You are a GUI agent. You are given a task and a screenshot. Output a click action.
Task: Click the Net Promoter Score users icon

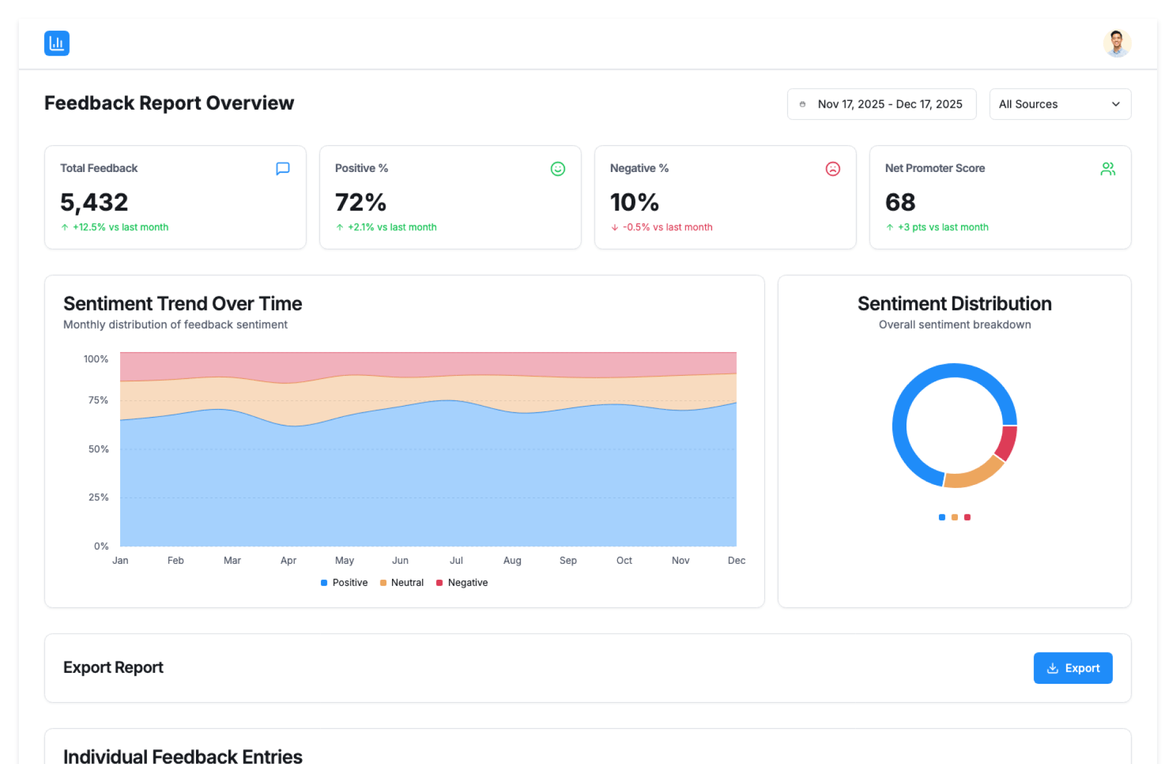pos(1107,168)
